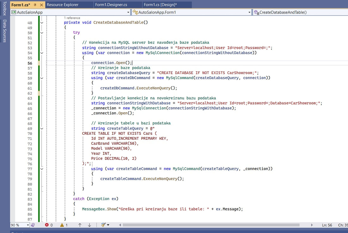Close the Form1.cs tab

pos(41,5)
